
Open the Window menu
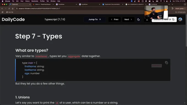53,1
